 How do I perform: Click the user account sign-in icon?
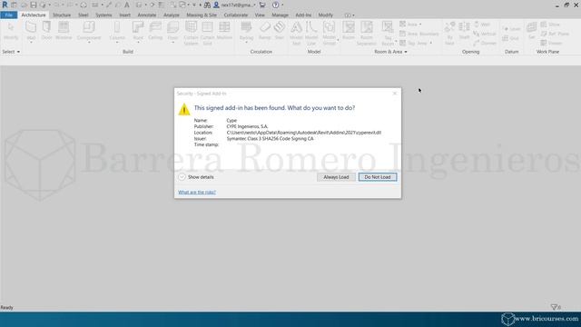pyautogui.click(x=216, y=5)
